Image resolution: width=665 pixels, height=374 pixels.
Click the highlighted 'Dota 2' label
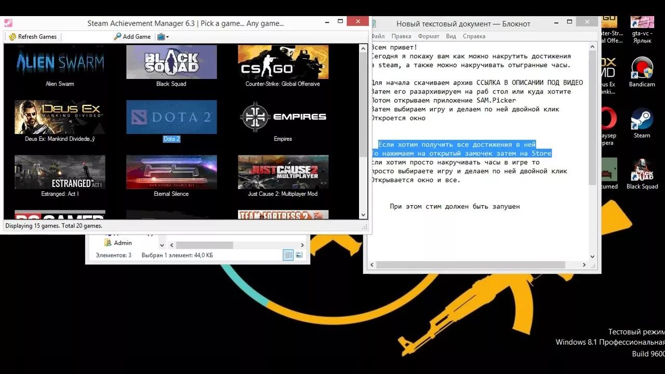[171, 139]
